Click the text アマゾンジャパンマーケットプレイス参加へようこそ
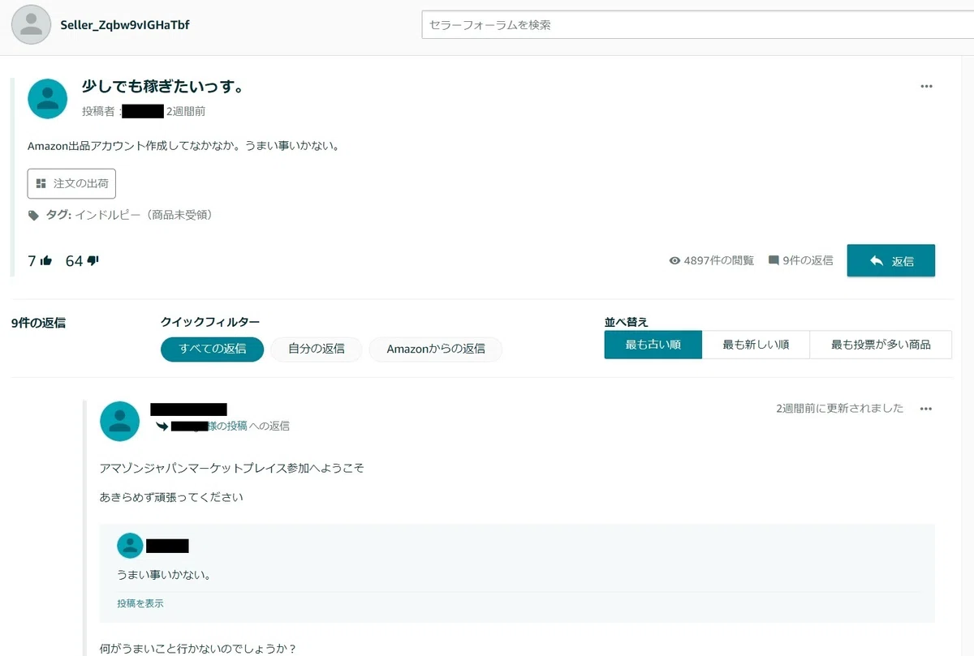Screen dimensions: 974x656 [x=231, y=469]
